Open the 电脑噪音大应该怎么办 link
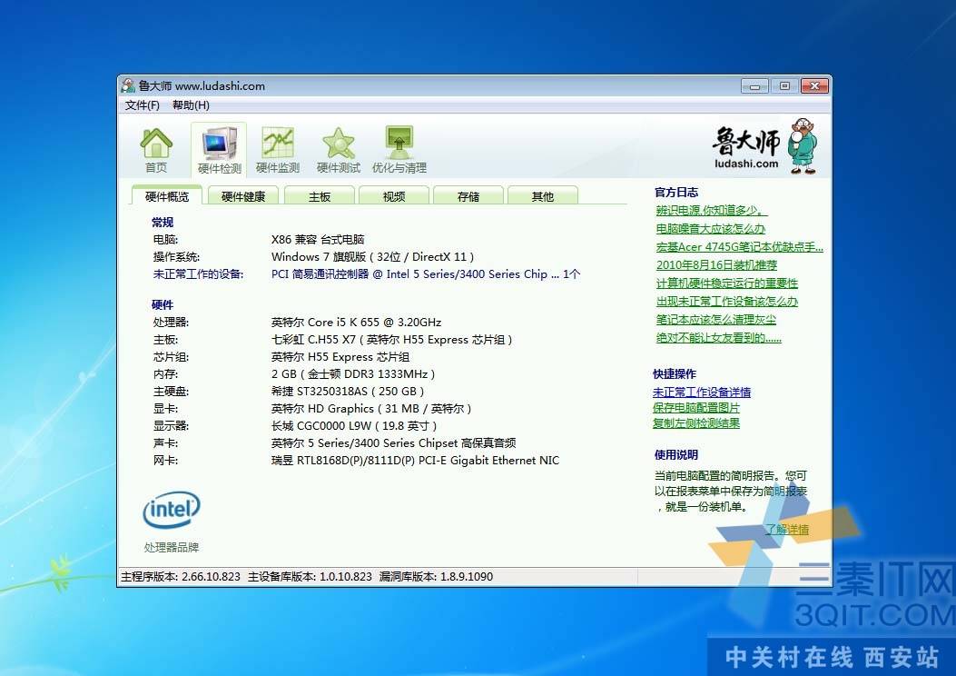 coord(710,229)
